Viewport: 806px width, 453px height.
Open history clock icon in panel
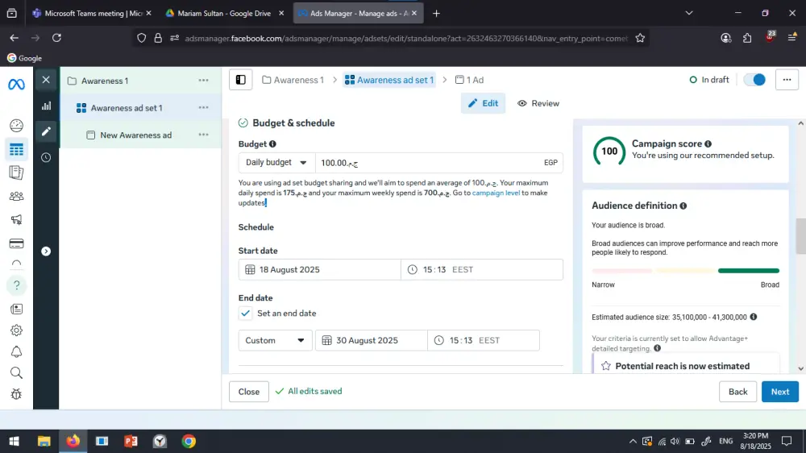46,157
